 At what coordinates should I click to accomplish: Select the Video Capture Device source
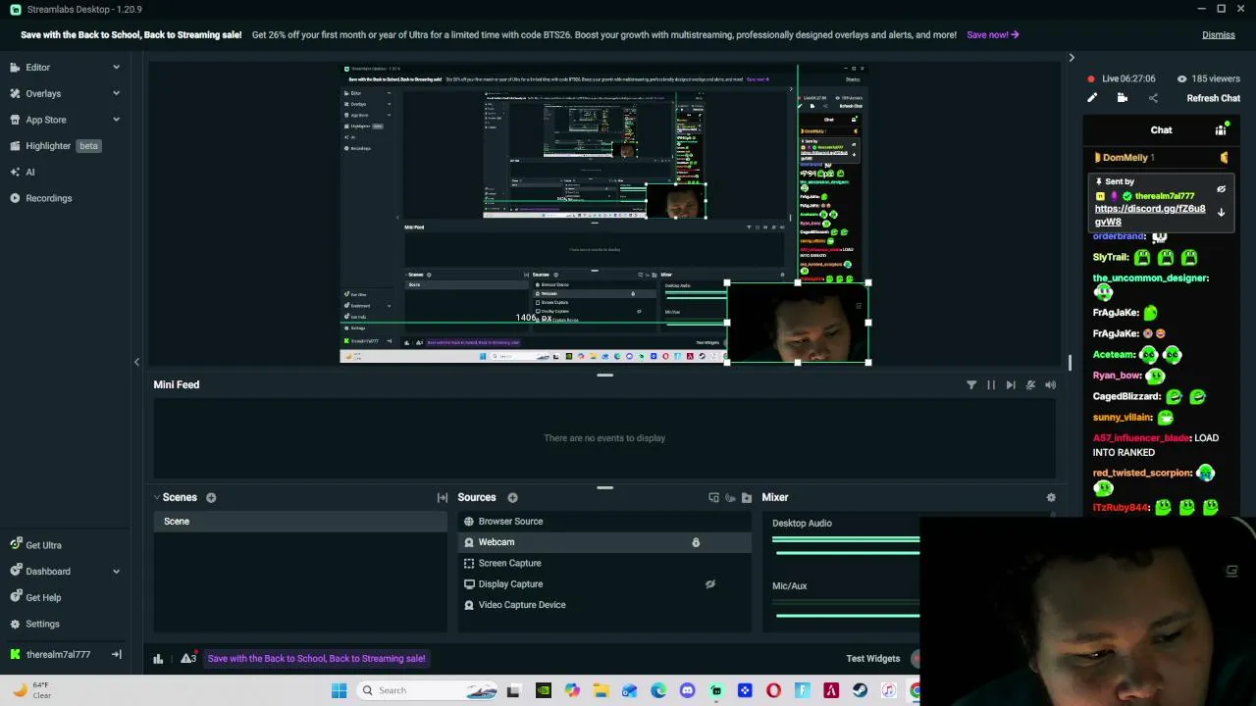tap(604, 605)
